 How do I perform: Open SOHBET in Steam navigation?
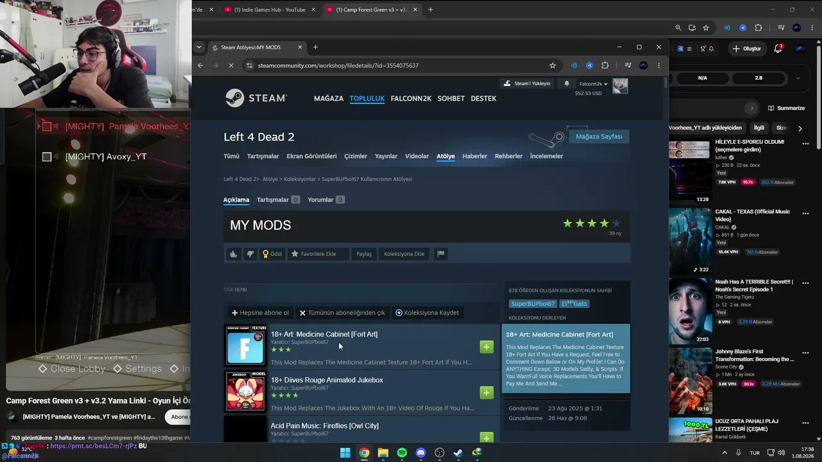[451, 99]
